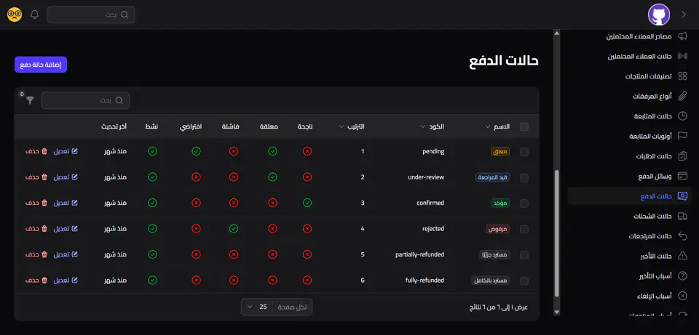699x335 pixels.
Task: Delete the under-review payment status row
Action: point(36,177)
